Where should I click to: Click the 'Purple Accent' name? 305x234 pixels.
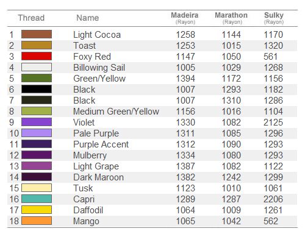101,144
